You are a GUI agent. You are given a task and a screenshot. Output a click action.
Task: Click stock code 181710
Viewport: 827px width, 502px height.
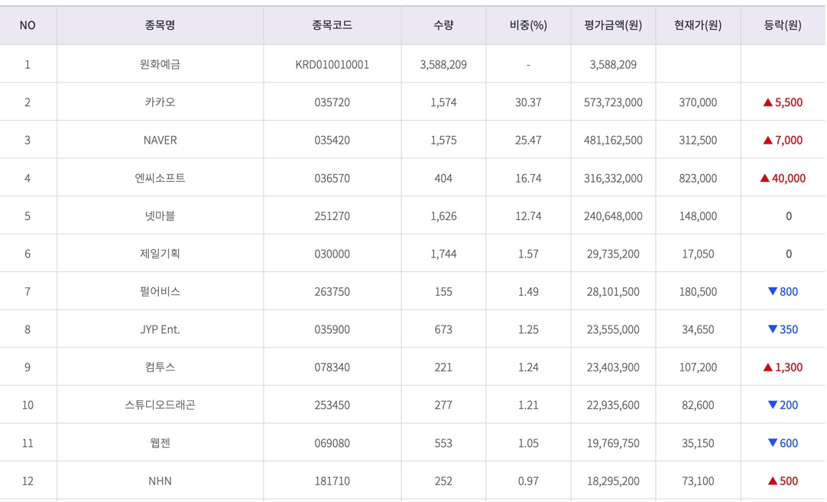tap(332, 481)
